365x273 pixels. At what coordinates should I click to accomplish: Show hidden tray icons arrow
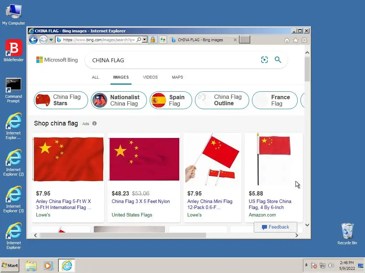(306, 265)
